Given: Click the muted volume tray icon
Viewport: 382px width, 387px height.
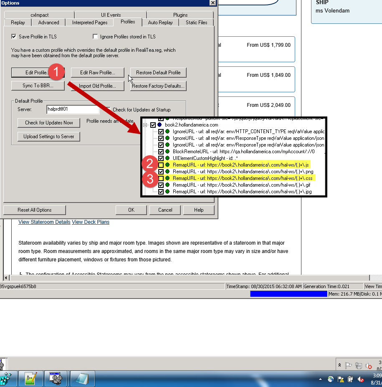Looking at the screenshot, I should point(360,379).
